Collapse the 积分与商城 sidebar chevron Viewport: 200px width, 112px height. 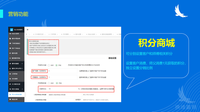[22, 89]
